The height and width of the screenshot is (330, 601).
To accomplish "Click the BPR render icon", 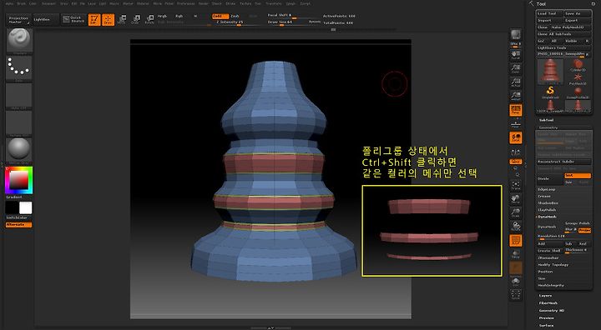I will tap(516, 35).
